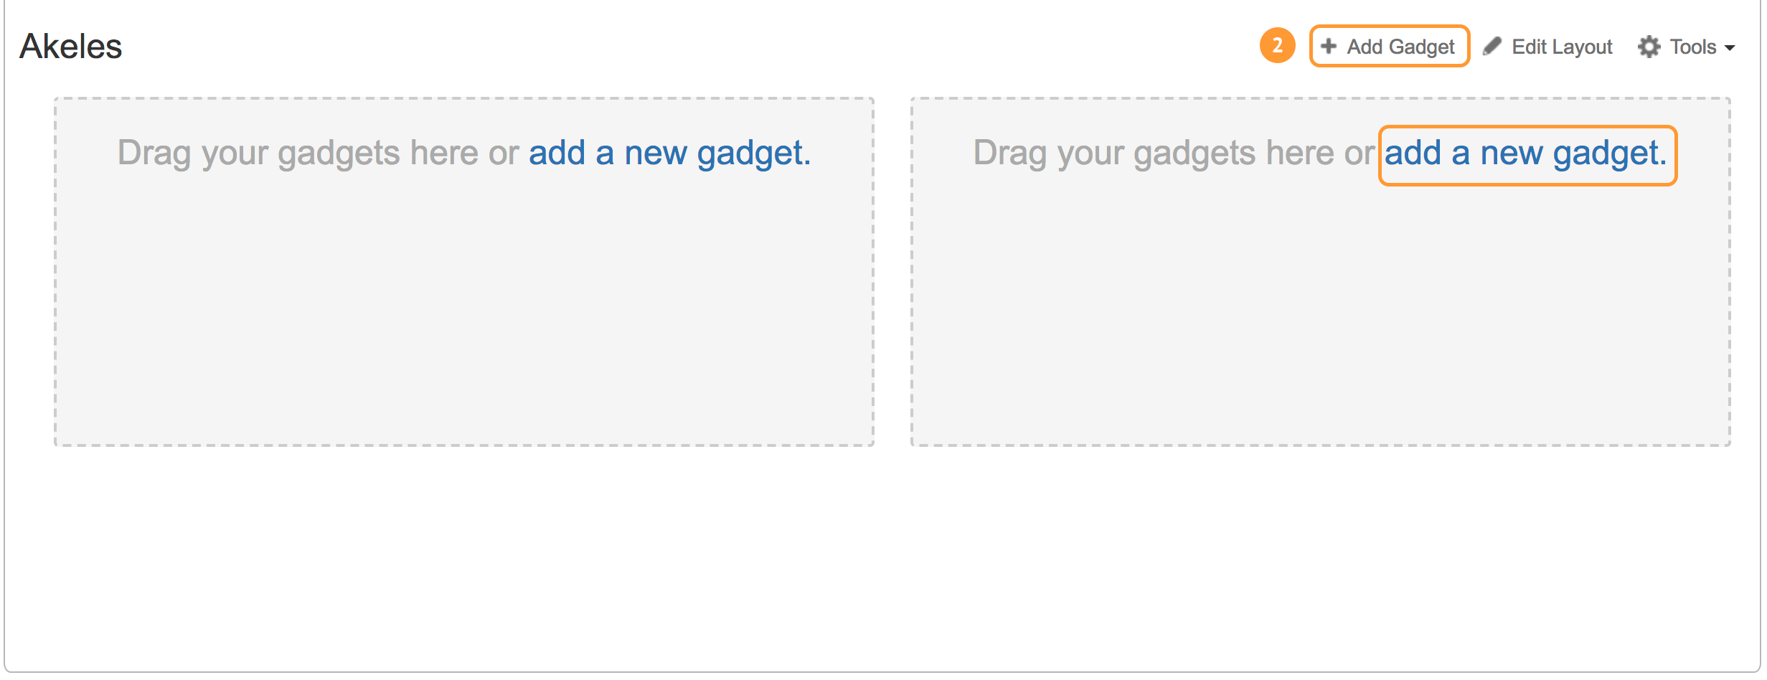Follow left column's "add a new gadget" link
Image resolution: width=1767 pixels, height=680 pixels.
[669, 153]
